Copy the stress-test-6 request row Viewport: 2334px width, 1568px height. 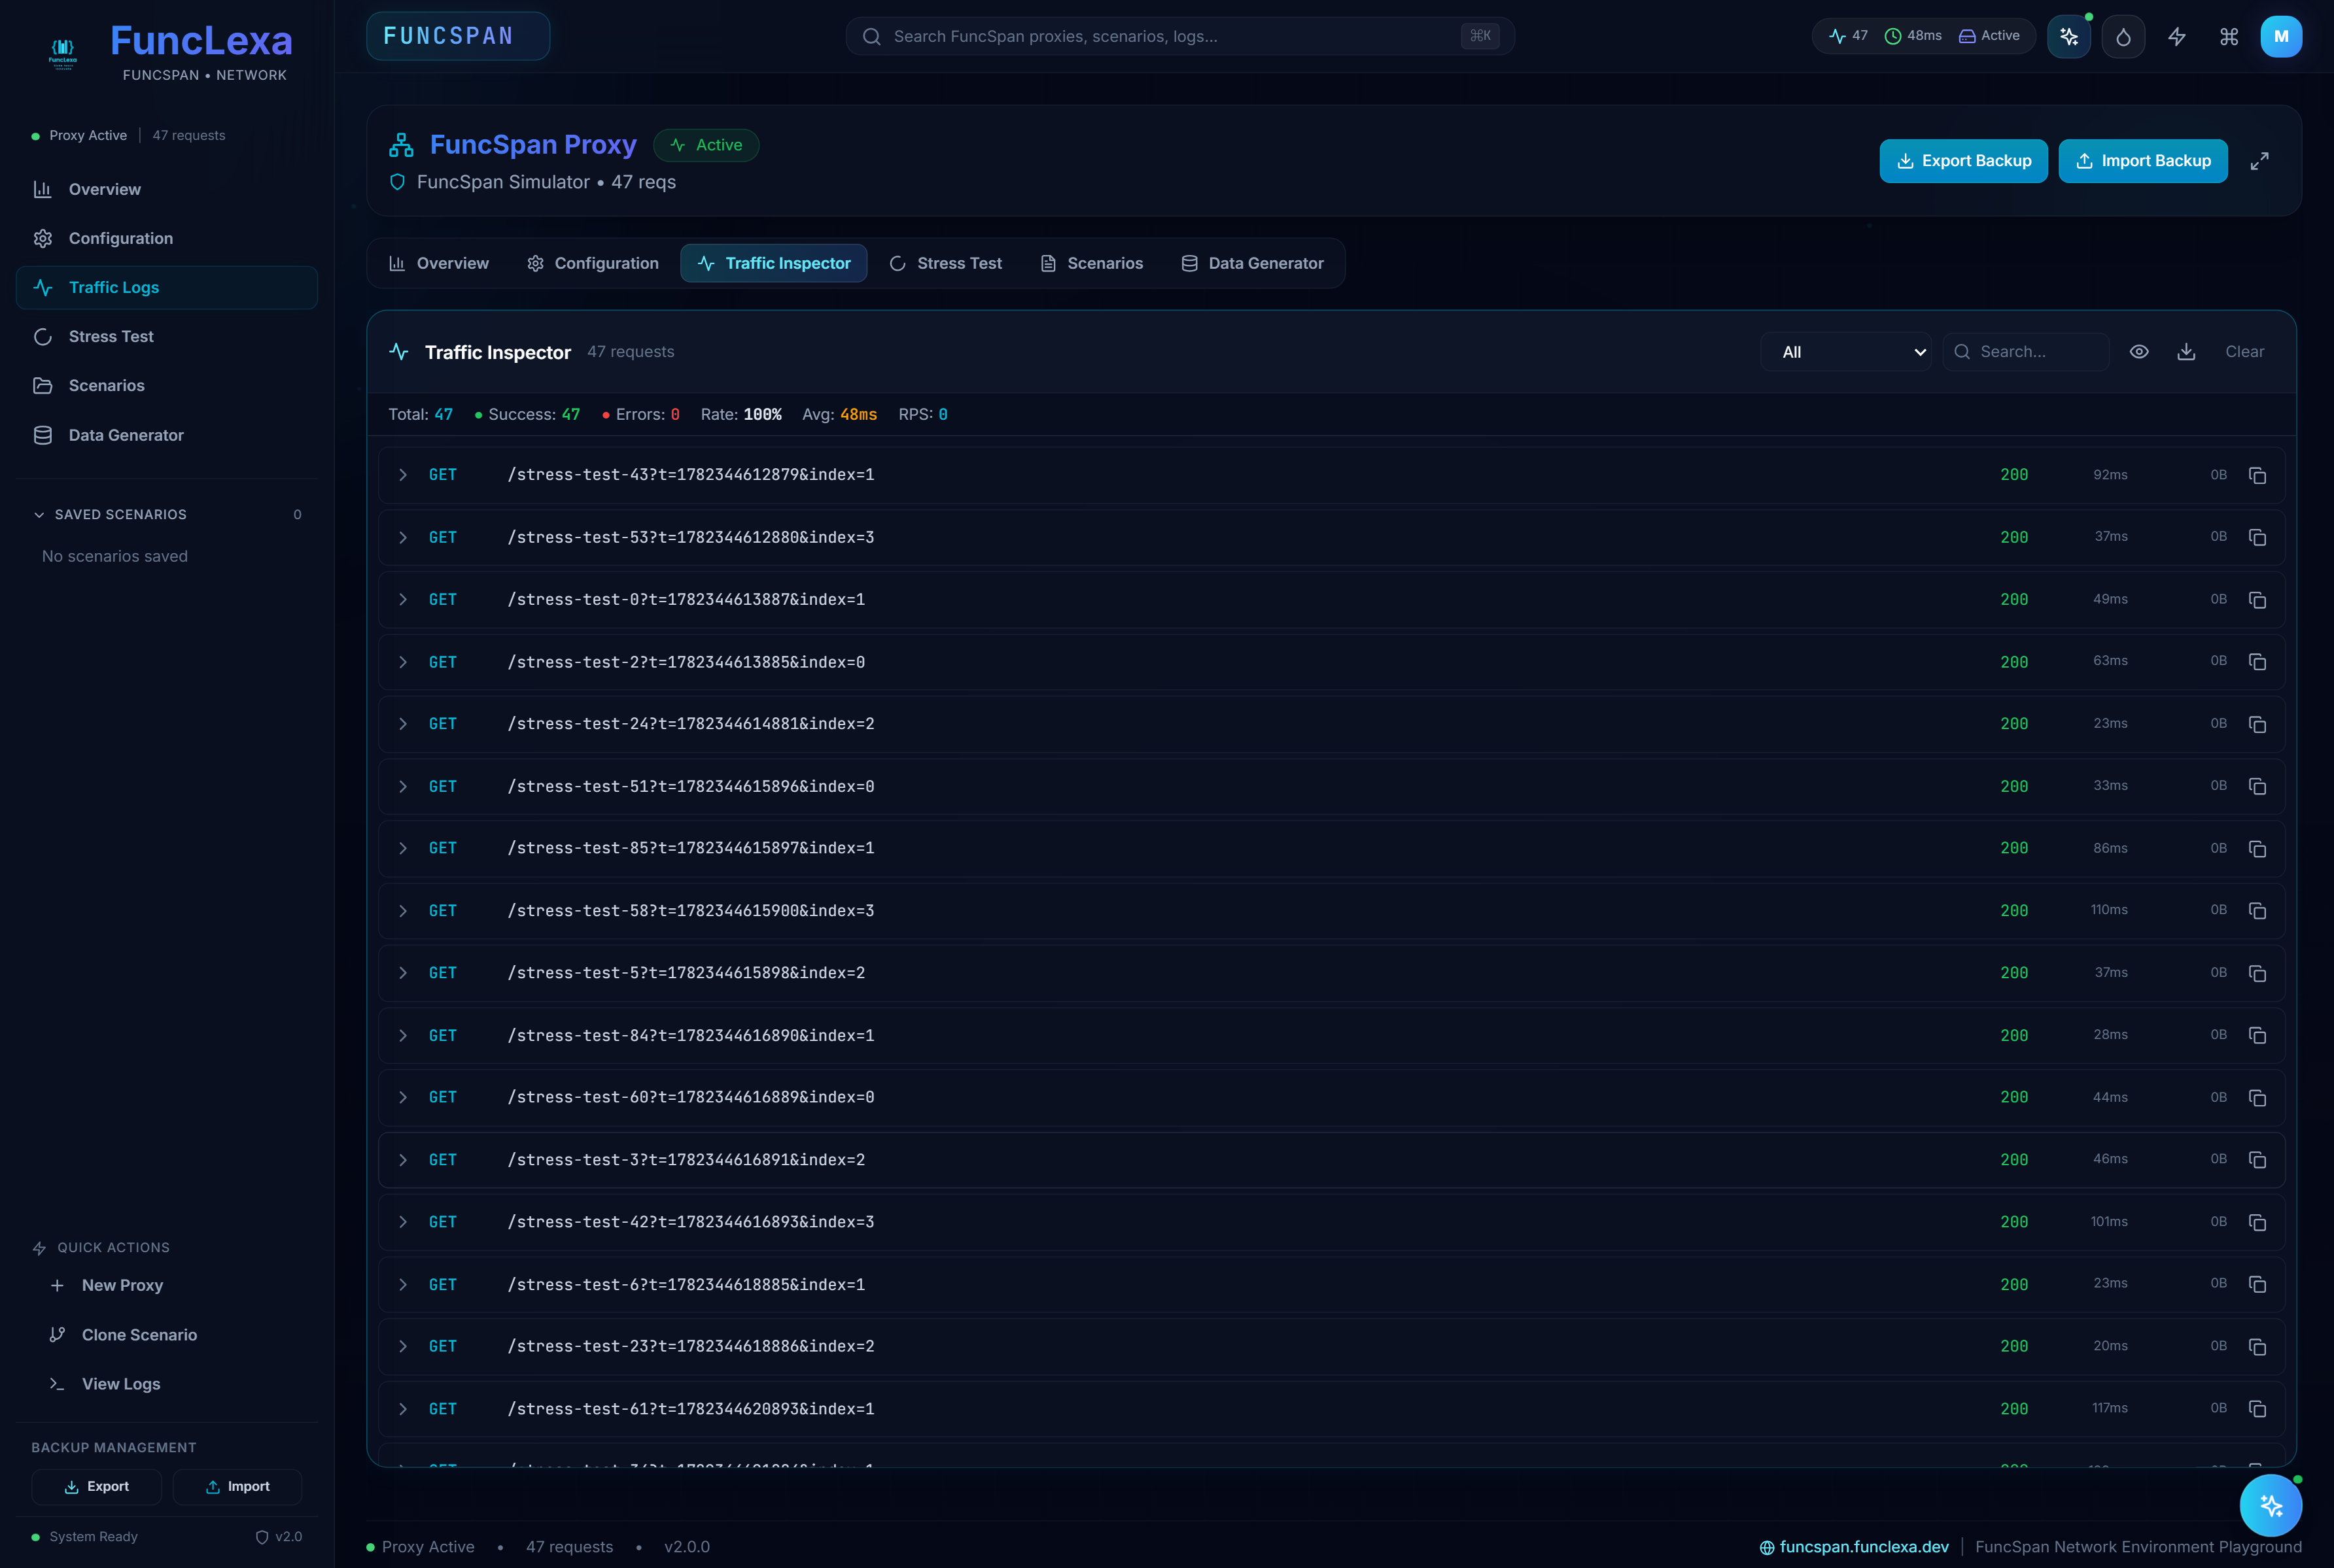pos(2257,1285)
